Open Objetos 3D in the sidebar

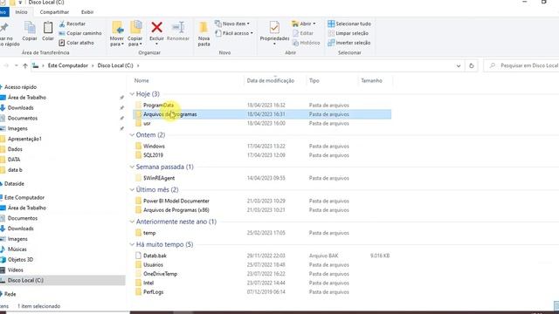pyautogui.click(x=20, y=260)
